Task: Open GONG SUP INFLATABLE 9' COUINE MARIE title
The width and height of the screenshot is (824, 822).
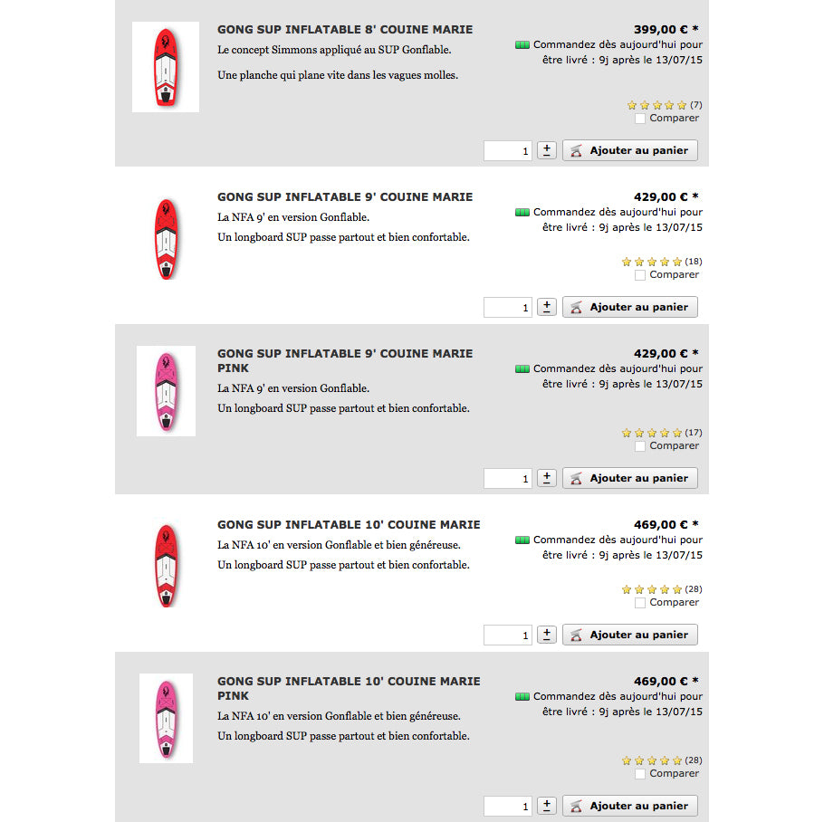Action: [x=345, y=197]
